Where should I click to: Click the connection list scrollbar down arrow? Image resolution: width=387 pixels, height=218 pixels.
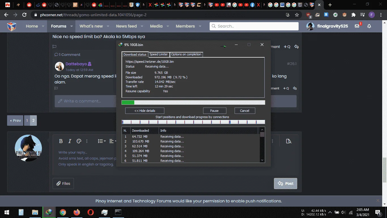point(262,160)
